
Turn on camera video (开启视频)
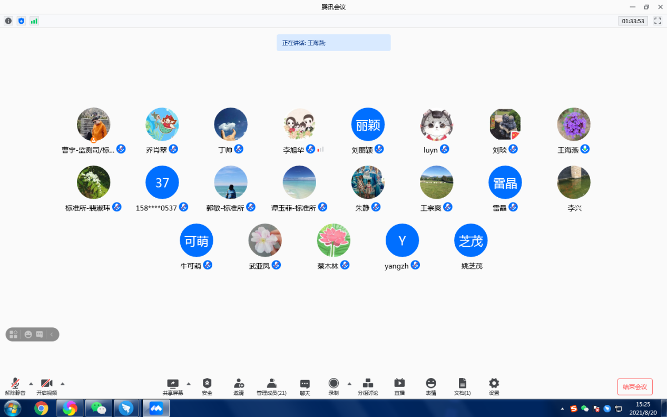[x=46, y=384]
